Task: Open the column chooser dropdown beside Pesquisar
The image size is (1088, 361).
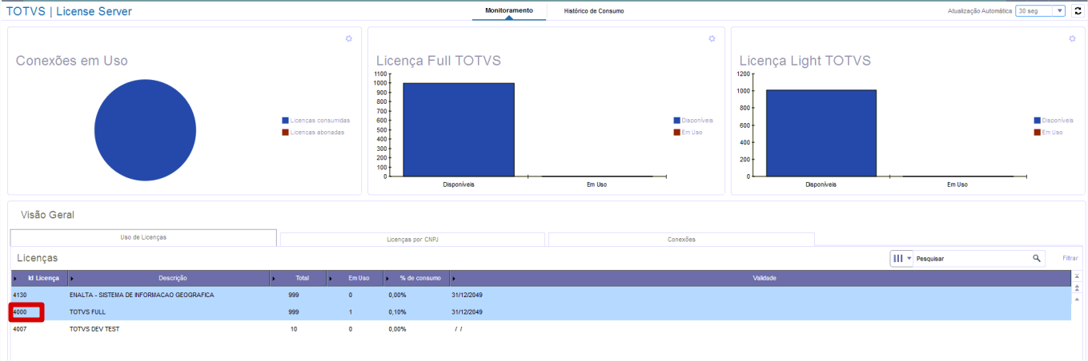Action: (902, 259)
